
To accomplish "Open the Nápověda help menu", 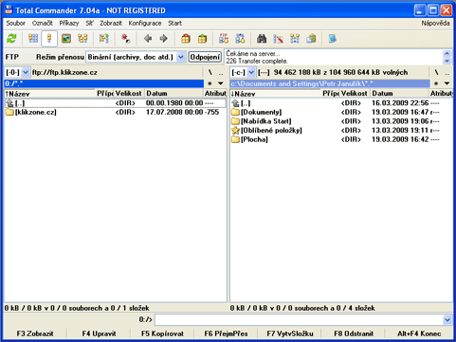I will point(435,23).
